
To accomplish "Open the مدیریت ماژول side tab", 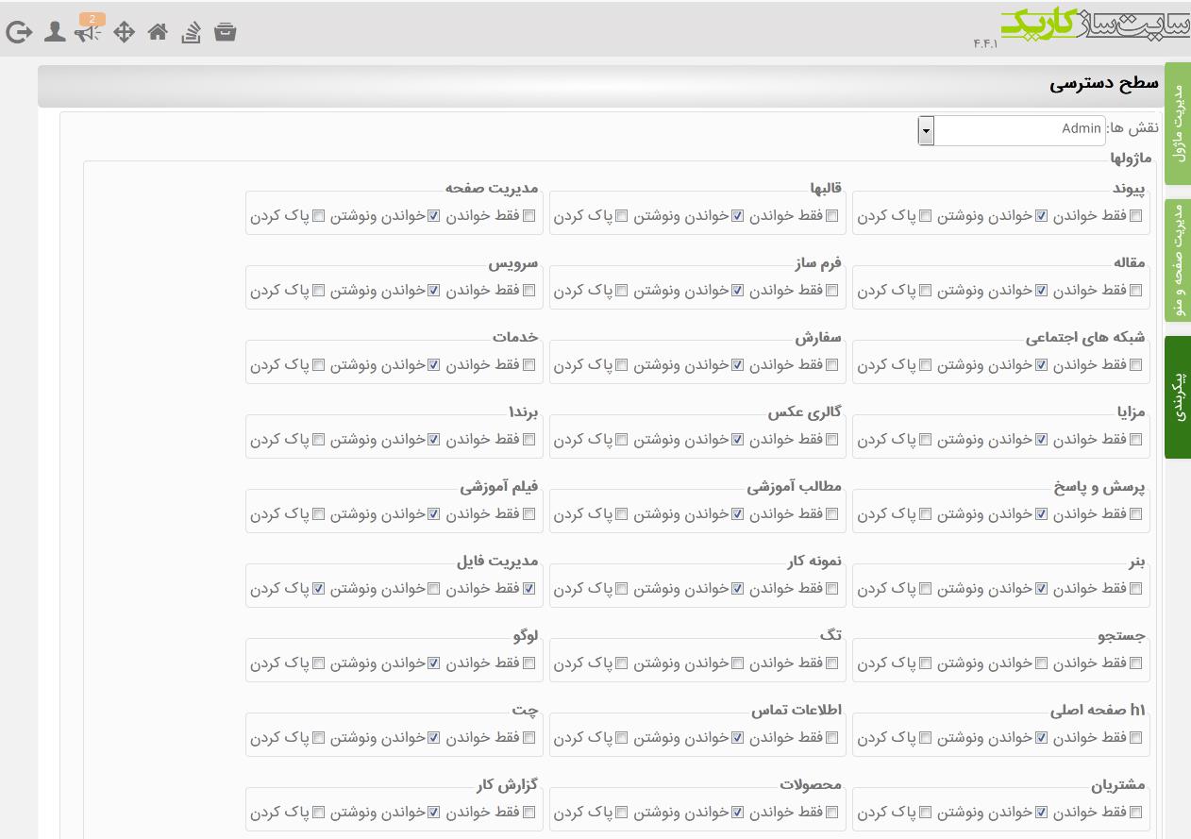I will click(1178, 124).
